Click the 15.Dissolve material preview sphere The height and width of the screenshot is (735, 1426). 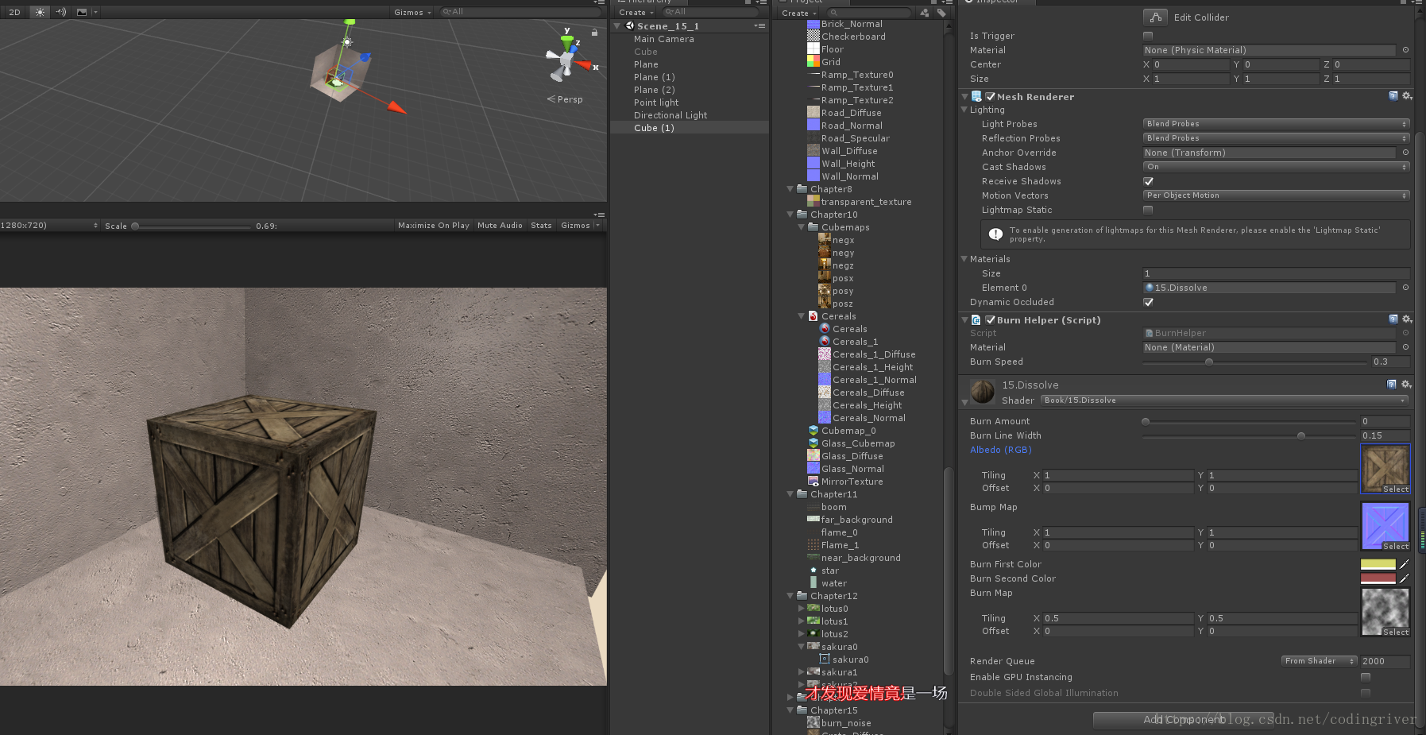coord(983,392)
